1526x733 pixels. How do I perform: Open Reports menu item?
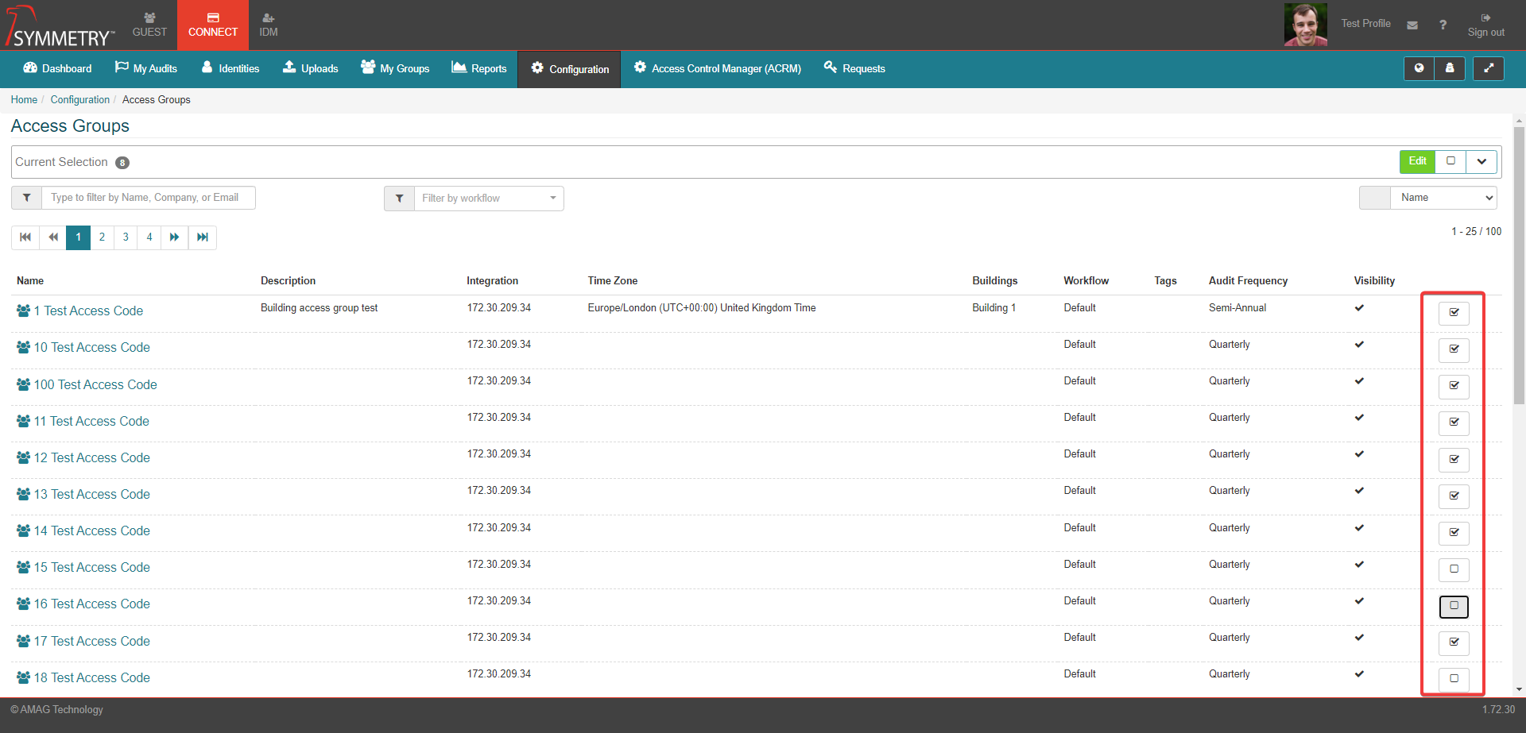point(479,68)
